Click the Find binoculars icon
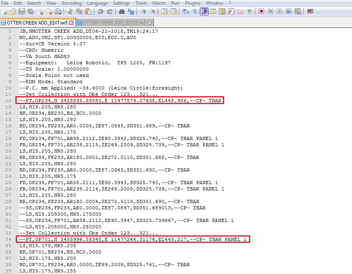This screenshot has width=352, height=274. [x=122, y=11]
